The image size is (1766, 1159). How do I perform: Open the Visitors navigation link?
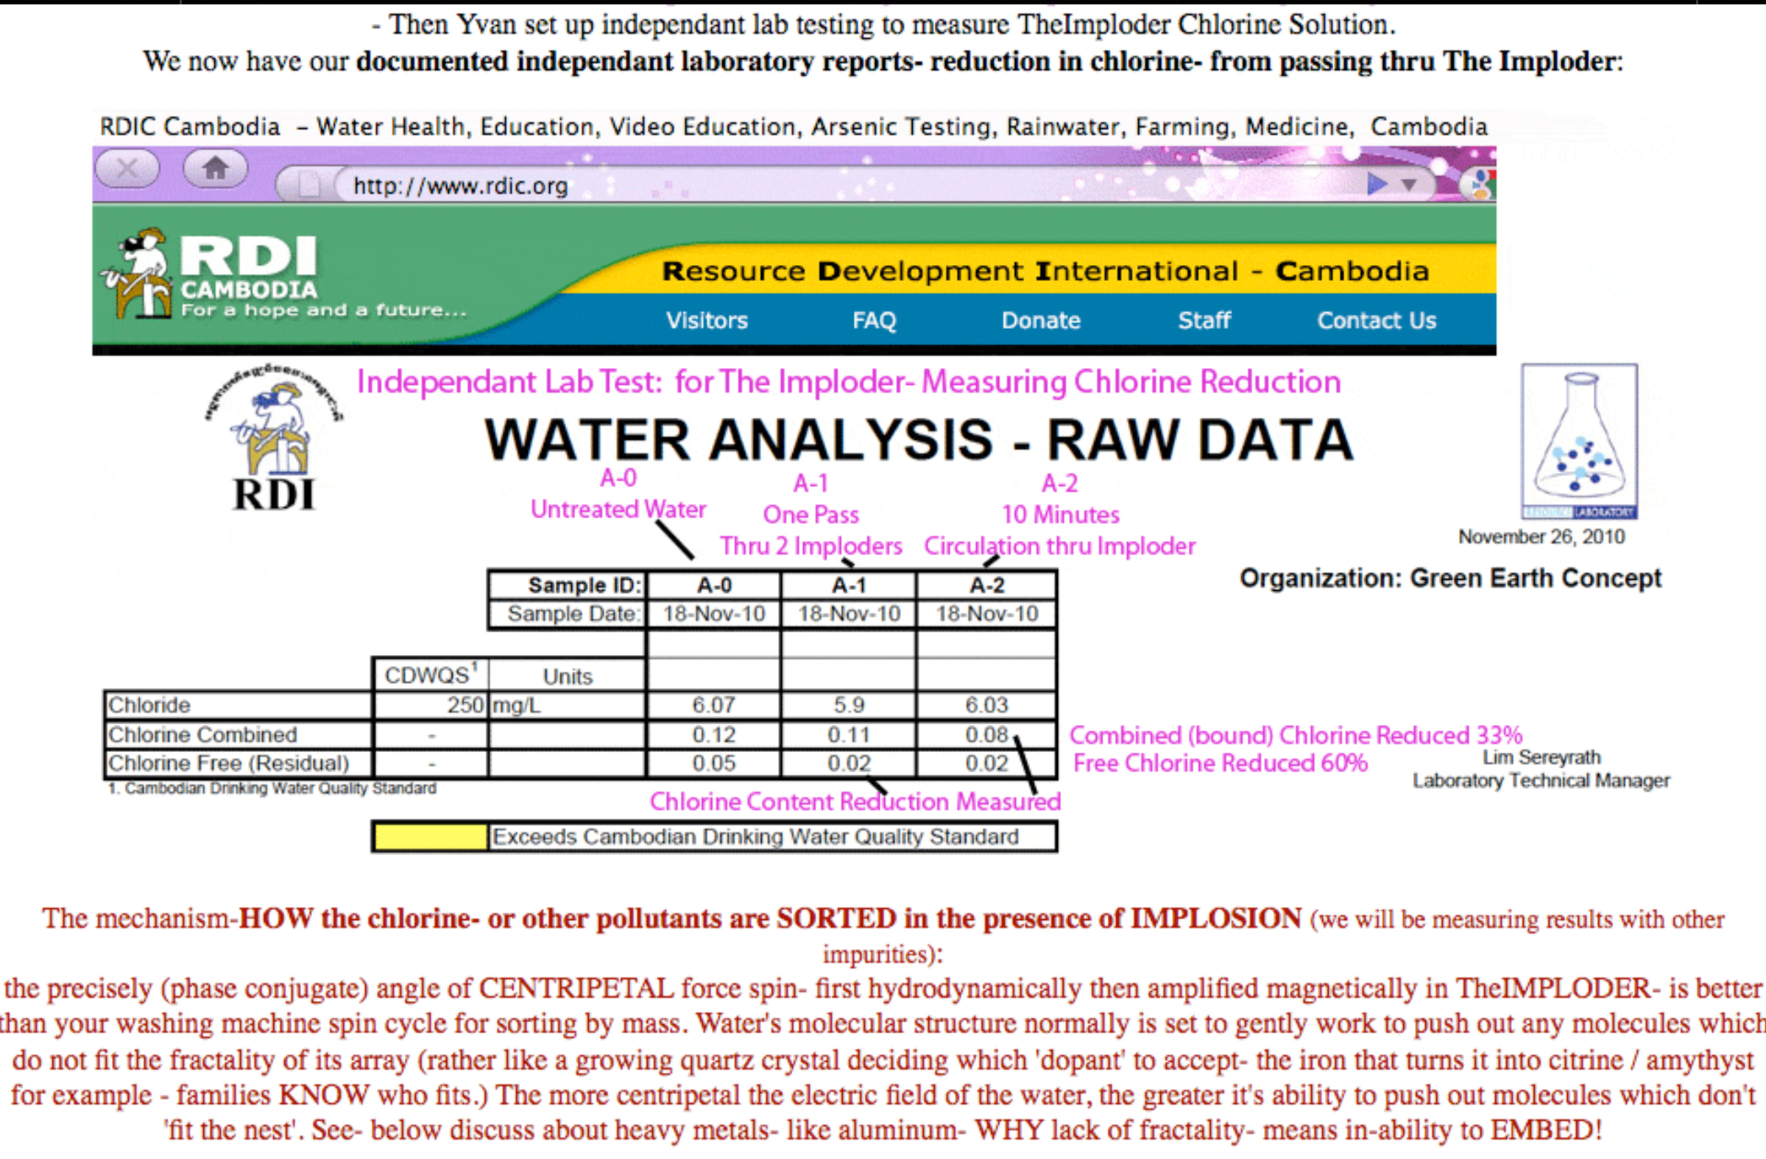(x=707, y=320)
